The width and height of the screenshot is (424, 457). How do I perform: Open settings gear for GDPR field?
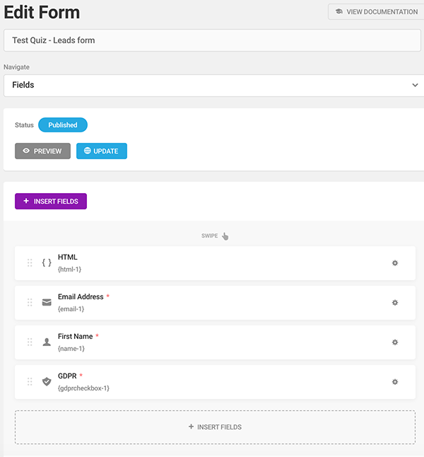click(395, 382)
